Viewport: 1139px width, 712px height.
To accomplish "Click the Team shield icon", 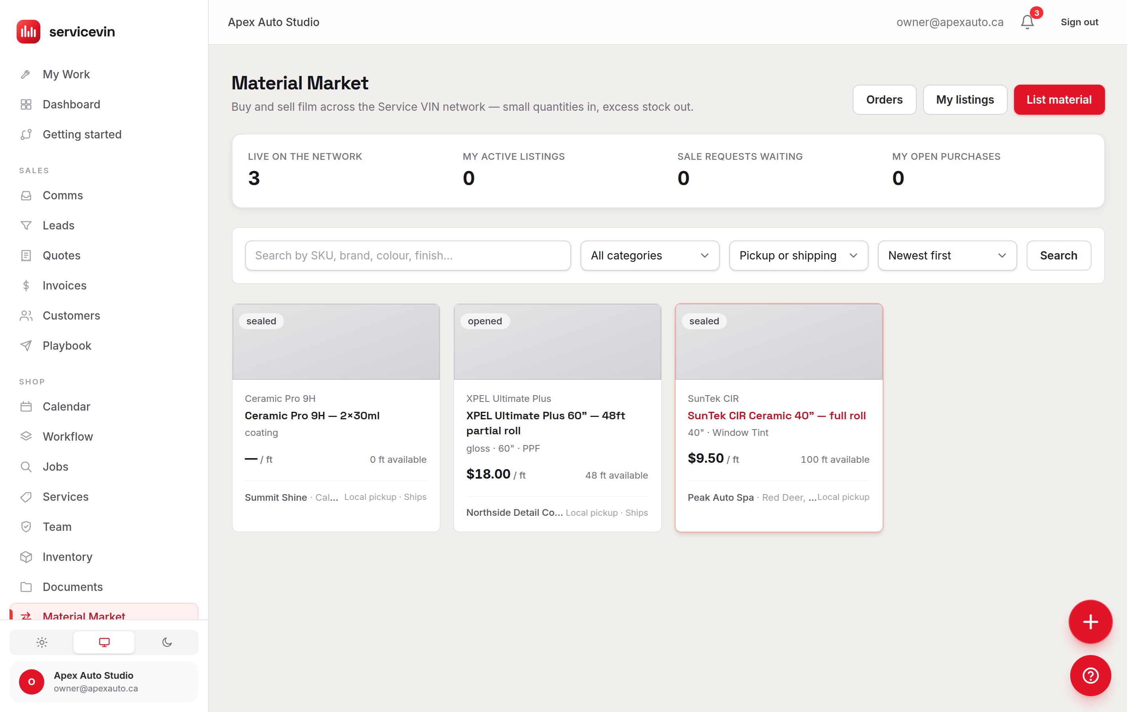I will 26,527.
